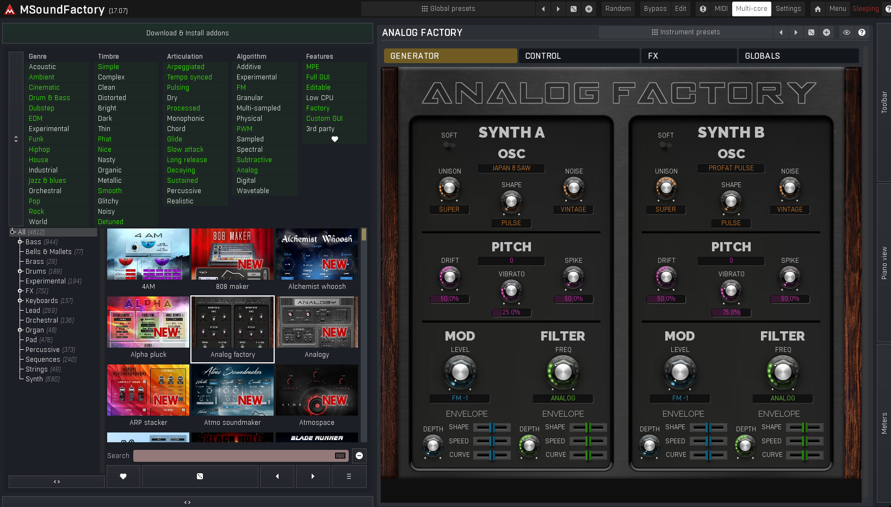Viewport: 891px width, 507px height.
Task: Toggle the Synth A SOFT switch
Action: 449,145
